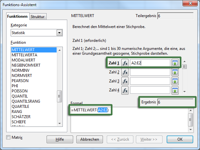
Task: Click the fx button next to Zahl 4
Action: point(125,90)
